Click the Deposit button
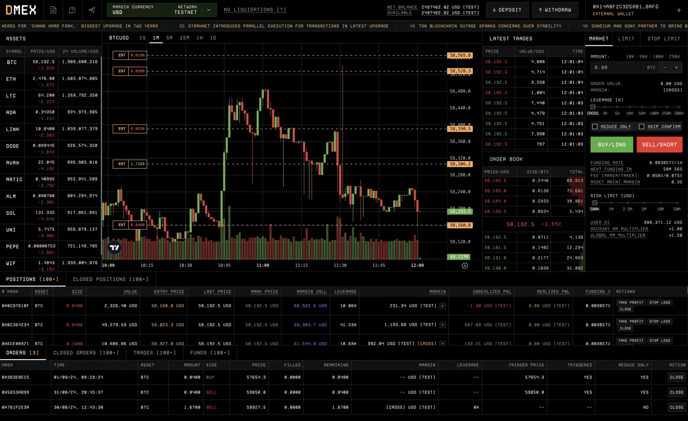 [507, 10]
